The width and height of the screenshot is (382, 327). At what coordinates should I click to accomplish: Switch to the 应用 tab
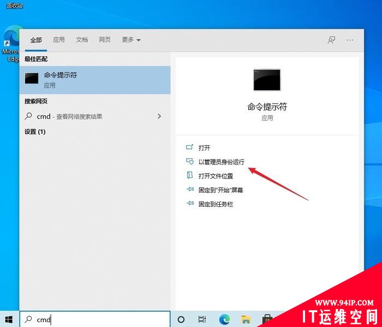point(59,40)
